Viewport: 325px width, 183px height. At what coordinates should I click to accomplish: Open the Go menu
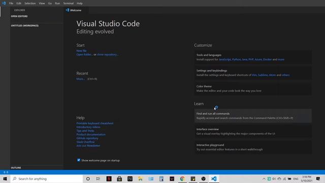click(x=50, y=4)
